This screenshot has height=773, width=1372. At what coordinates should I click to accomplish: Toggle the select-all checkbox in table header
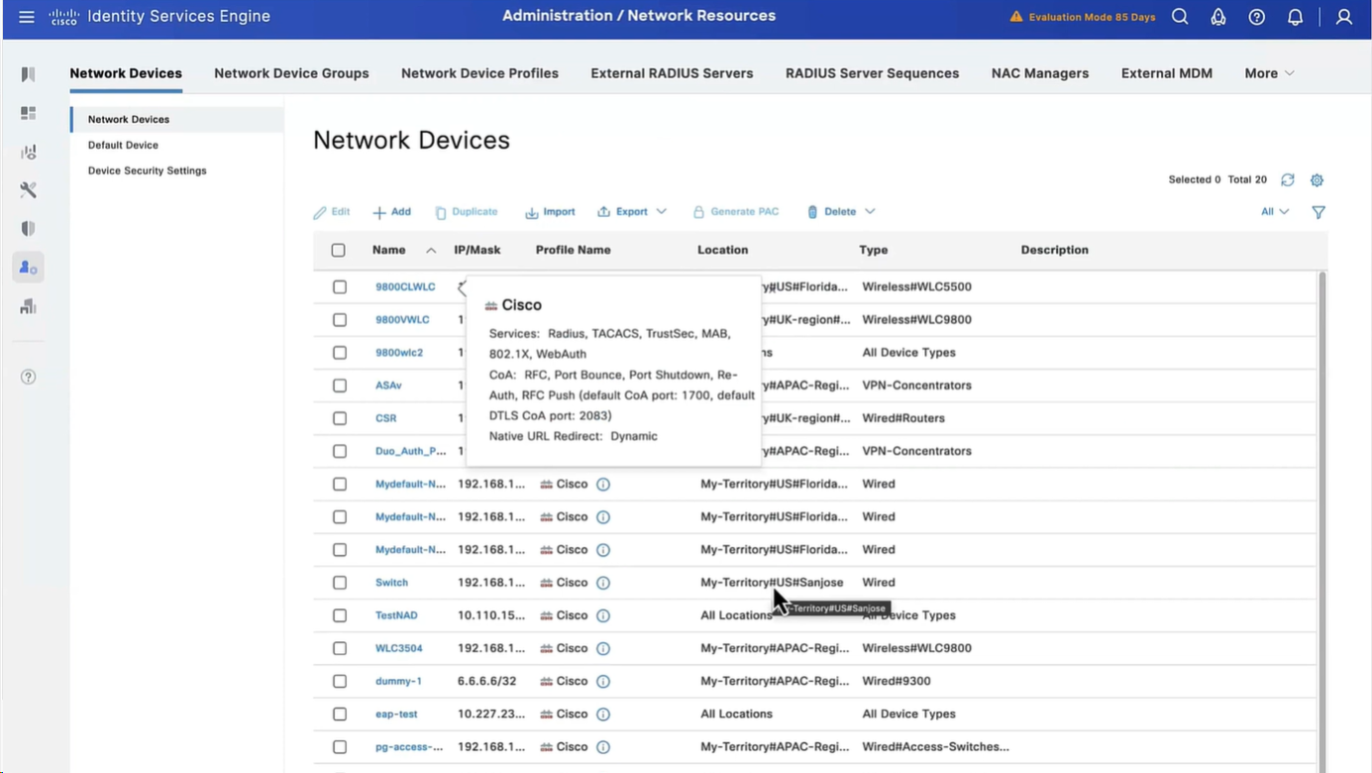(339, 251)
